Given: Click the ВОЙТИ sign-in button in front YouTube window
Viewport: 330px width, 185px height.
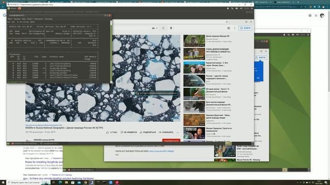Looking at the screenshot, I should (x=245, y=28).
